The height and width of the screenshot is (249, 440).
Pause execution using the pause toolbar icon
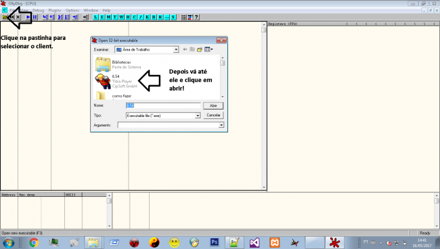coord(35,17)
